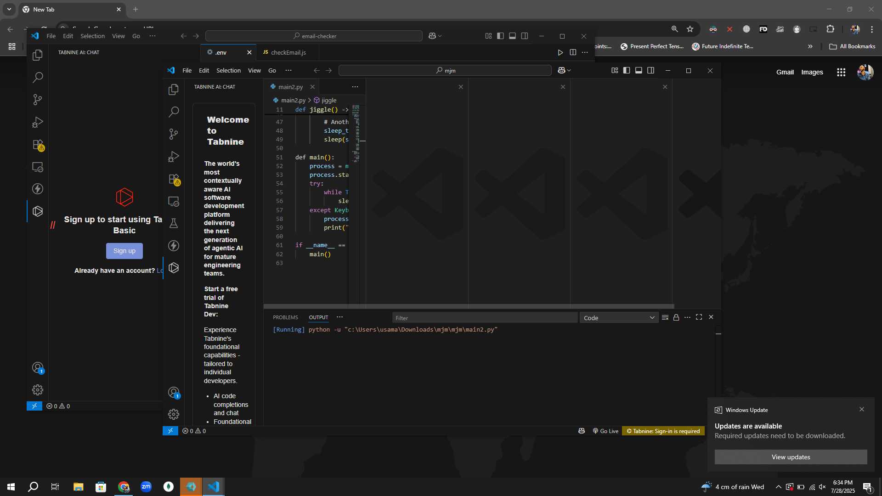This screenshot has height=496, width=882.
Task: Click the Output Filter input field
Action: click(x=485, y=318)
